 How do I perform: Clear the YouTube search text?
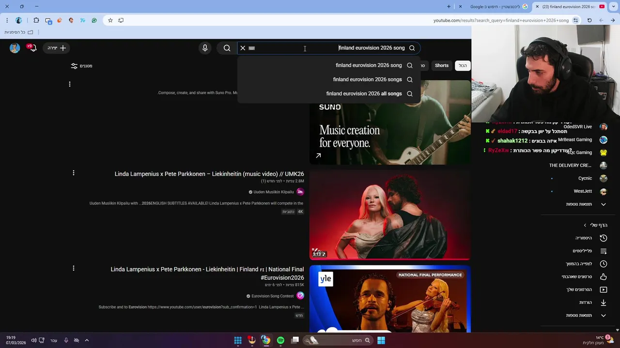click(x=243, y=48)
